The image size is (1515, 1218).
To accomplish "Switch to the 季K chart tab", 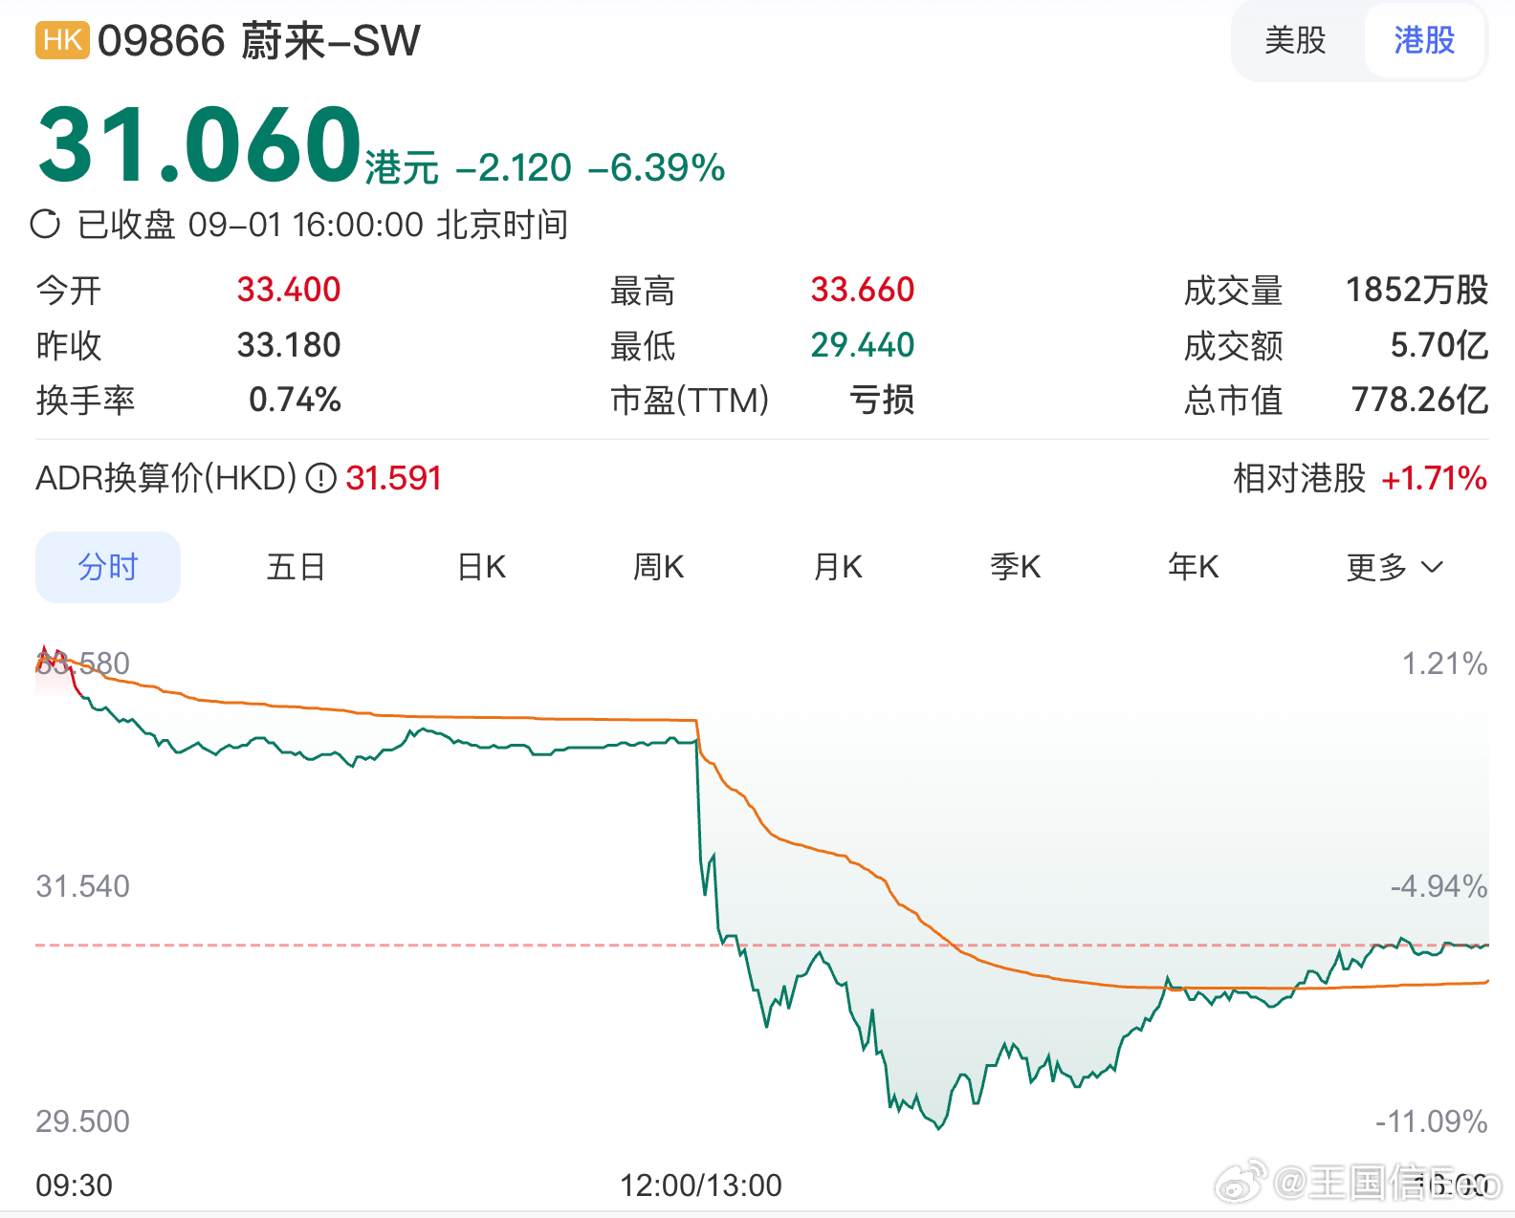I will [x=1015, y=567].
